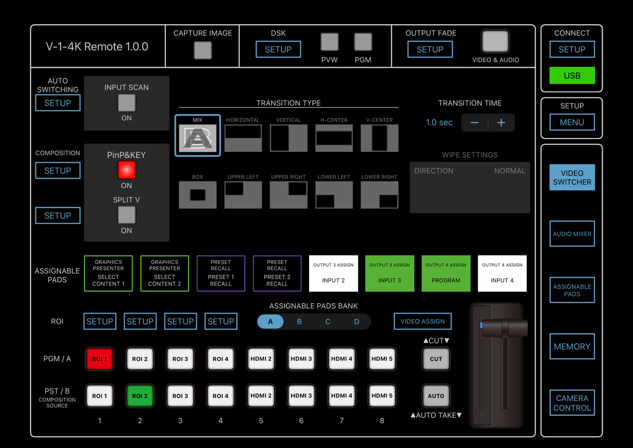Click the Video Assign button
Viewport: 633px width, 448px height.
(x=422, y=322)
